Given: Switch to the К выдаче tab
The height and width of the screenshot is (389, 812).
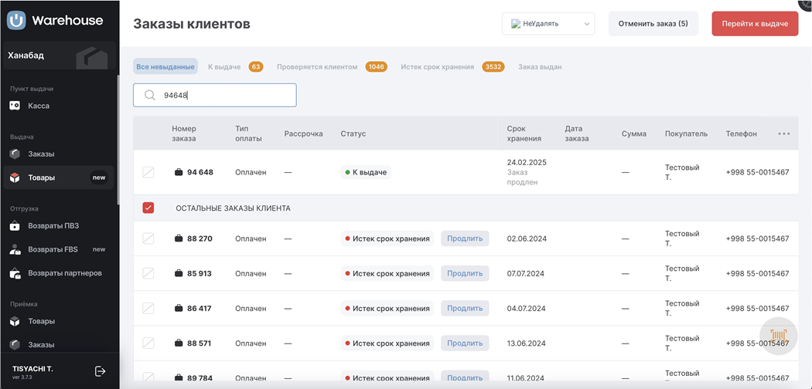Looking at the screenshot, I should [224, 67].
